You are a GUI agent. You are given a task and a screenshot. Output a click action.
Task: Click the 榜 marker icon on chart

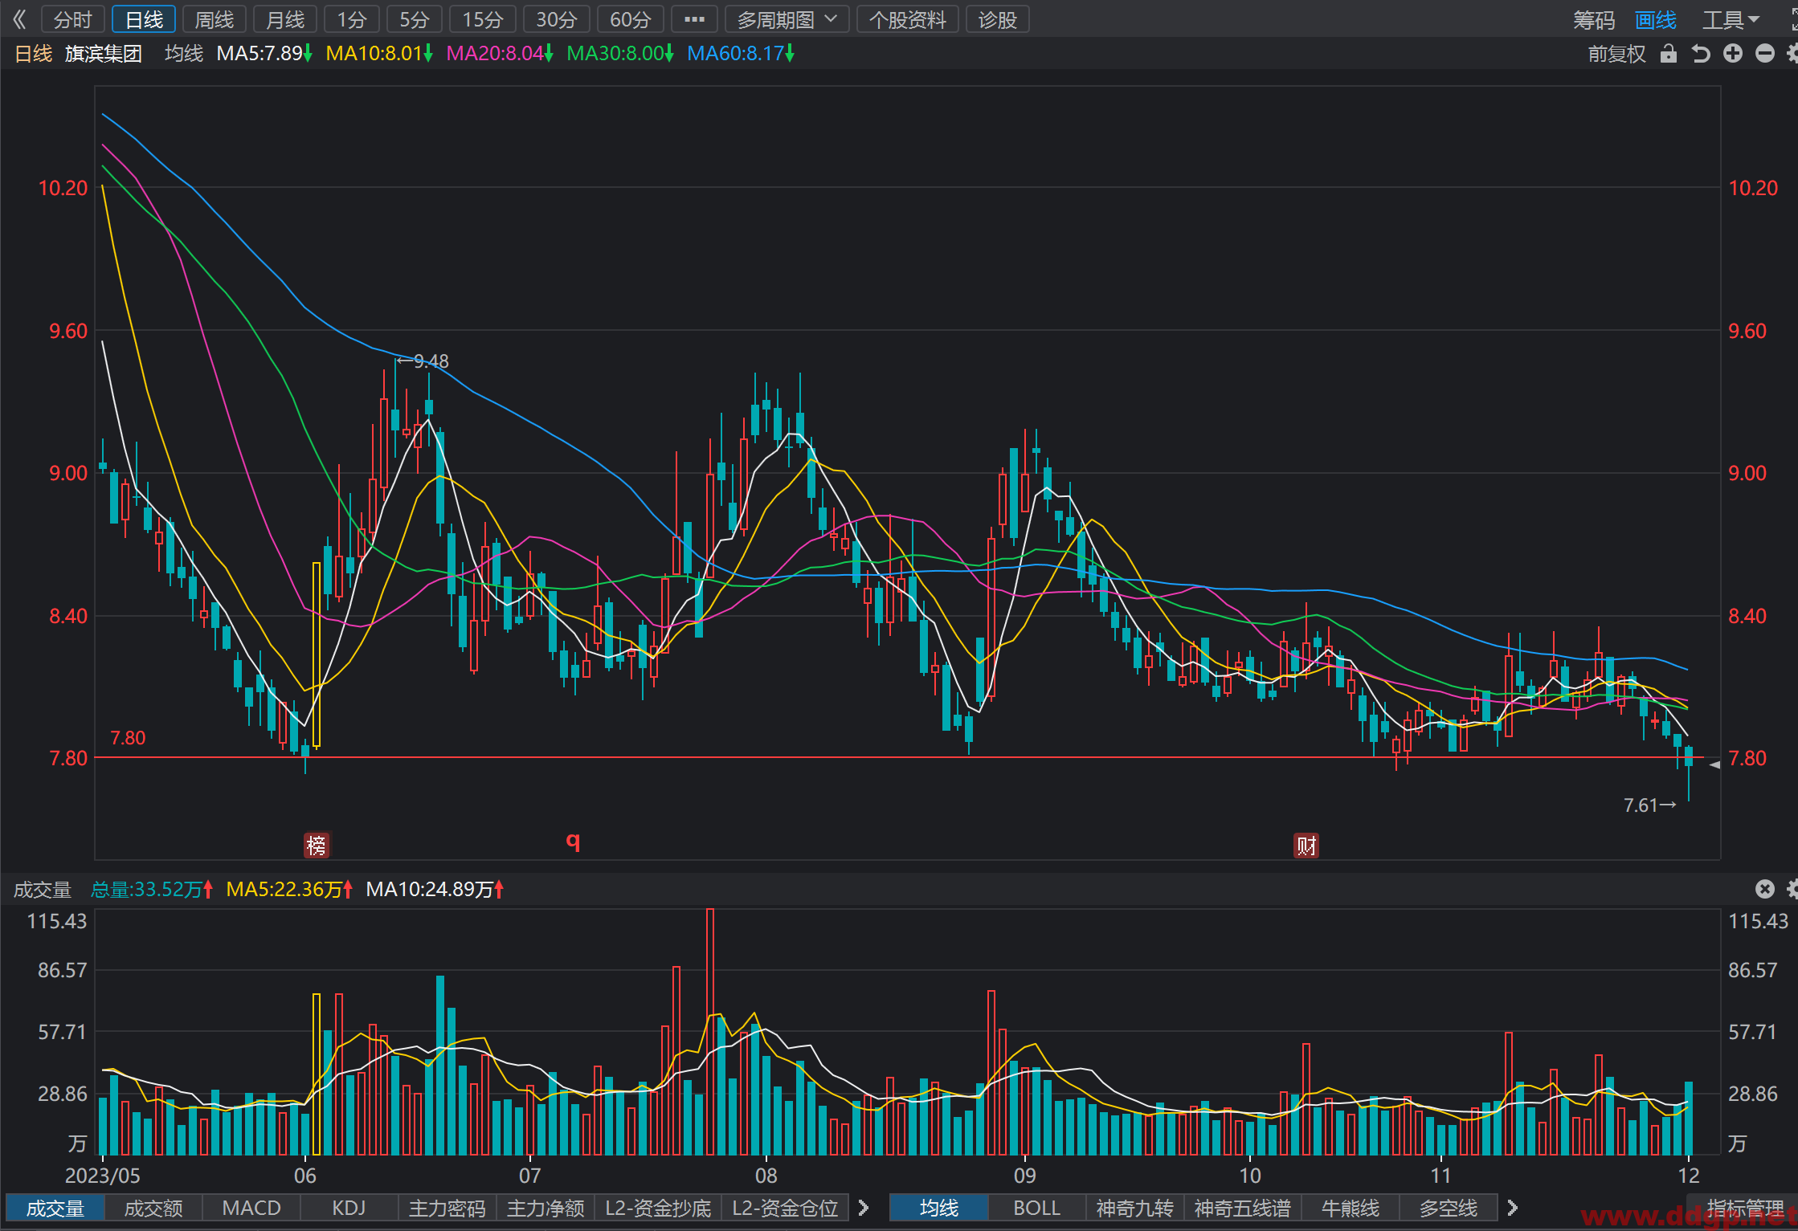[317, 845]
